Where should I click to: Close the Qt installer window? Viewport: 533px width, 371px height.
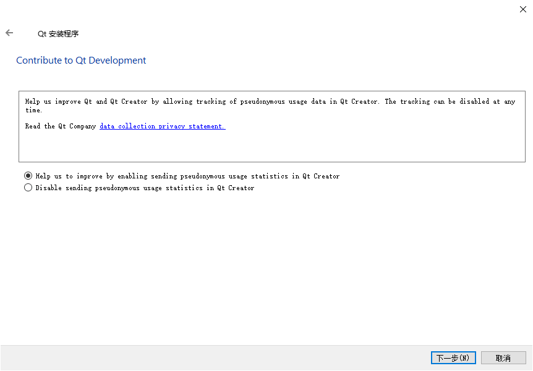click(x=523, y=9)
